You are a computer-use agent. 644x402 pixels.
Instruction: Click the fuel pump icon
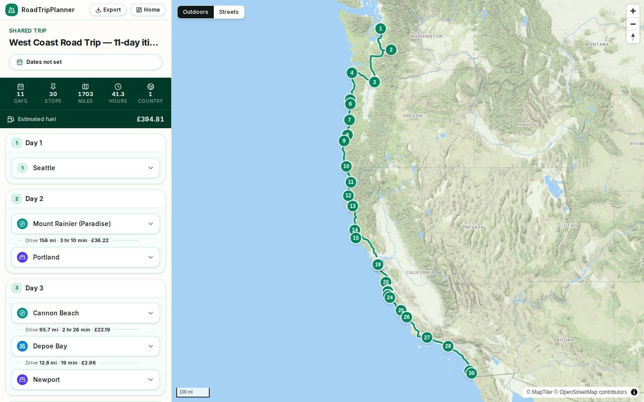coord(11,119)
